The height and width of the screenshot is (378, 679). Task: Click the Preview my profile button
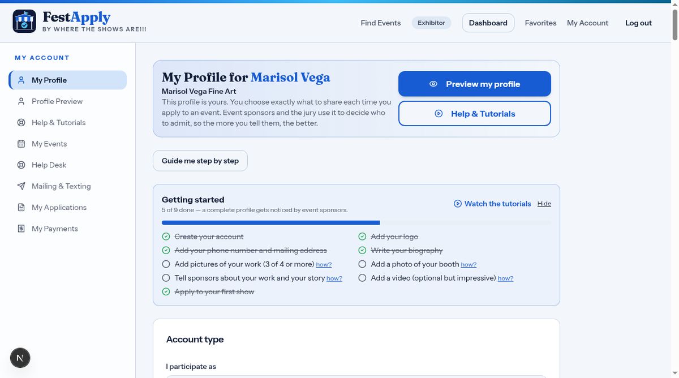[x=475, y=84]
